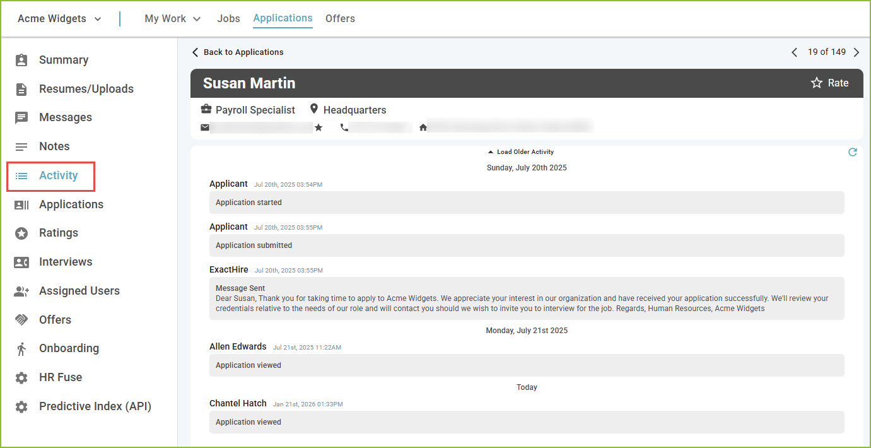This screenshot has height=448, width=871.
Task: Click the envelope email icon
Action: coord(205,127)
